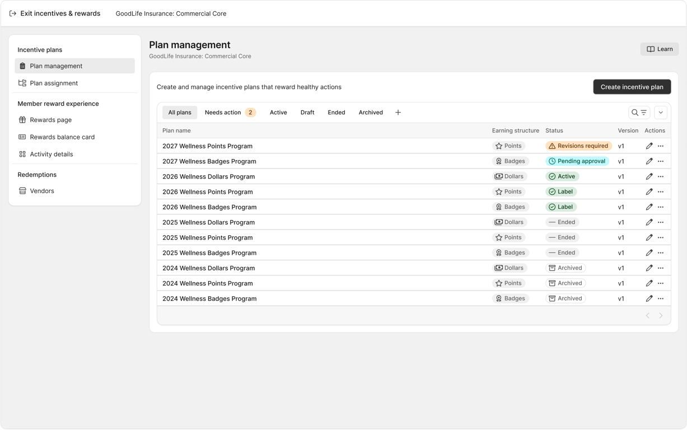Screen dimensions: 687x430
Task: Click the Status column header
Action: tap(554, 130)
